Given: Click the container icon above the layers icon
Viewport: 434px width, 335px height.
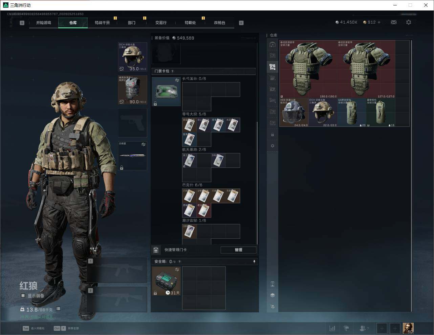Looking at the screenshot, I should [272, 284].
